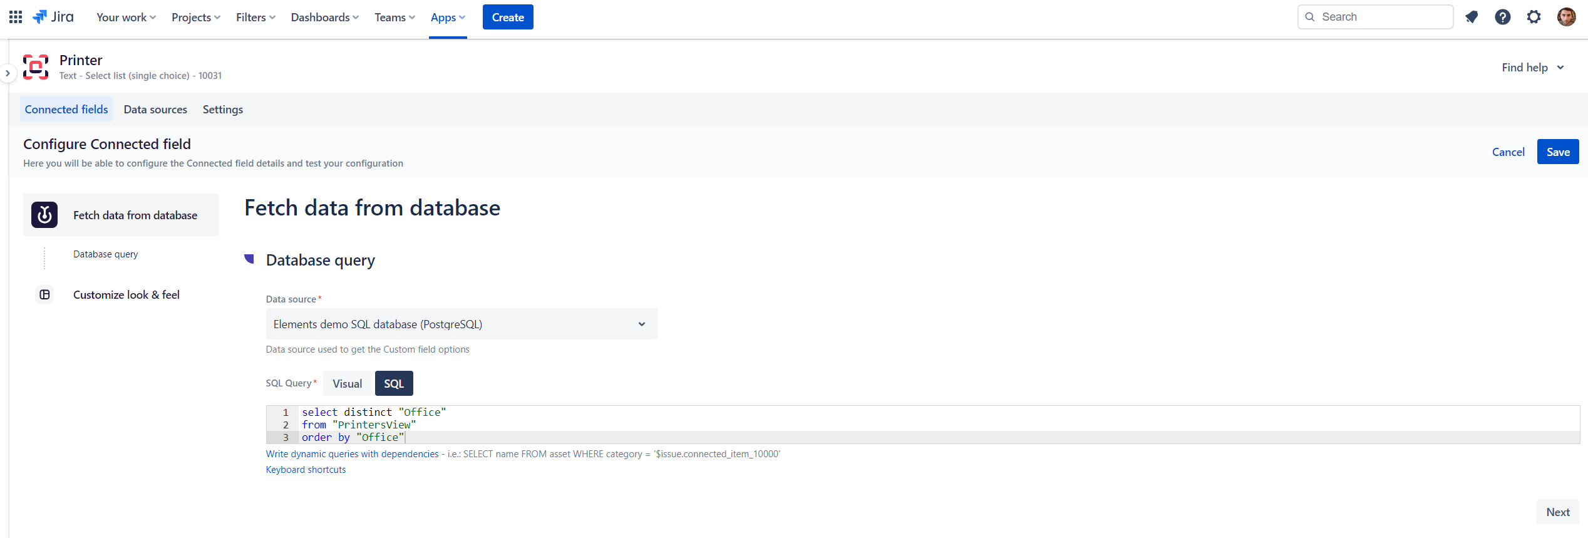Click the Elements Connect Printer logo icon
1588x538 pixels.
coord(36,67)
